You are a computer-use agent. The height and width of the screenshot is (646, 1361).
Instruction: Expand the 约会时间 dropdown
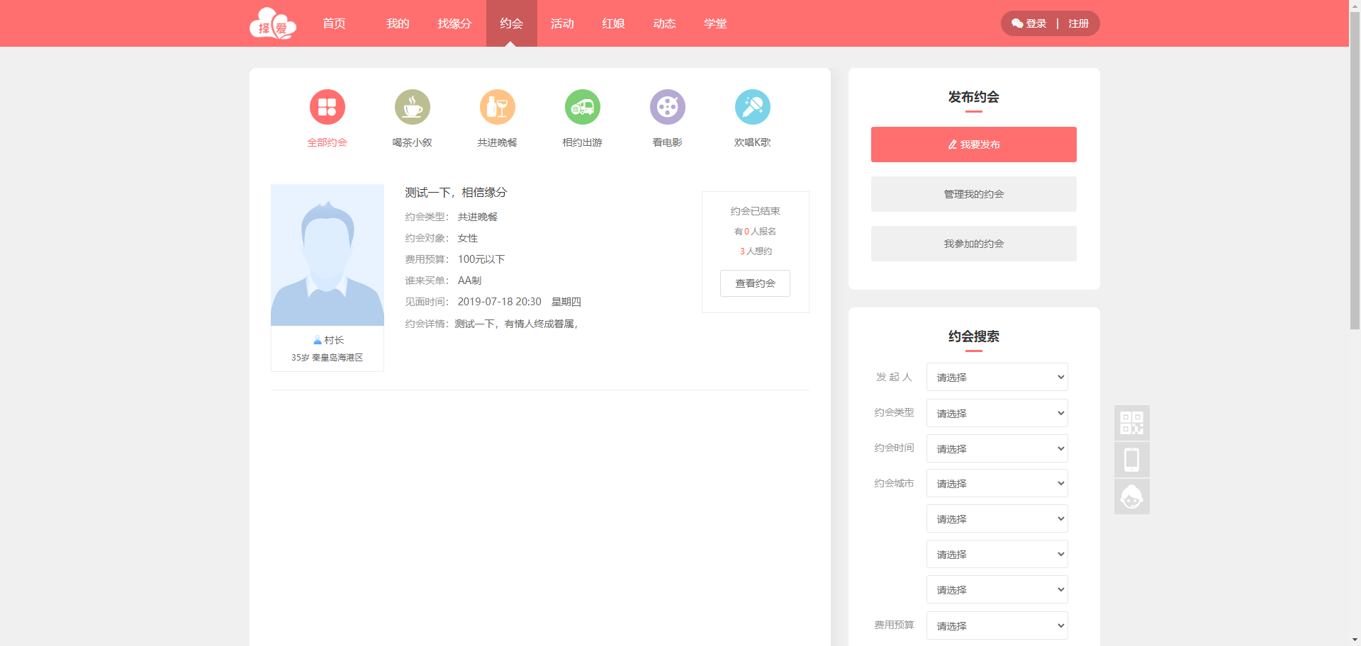tap(997, 448)
